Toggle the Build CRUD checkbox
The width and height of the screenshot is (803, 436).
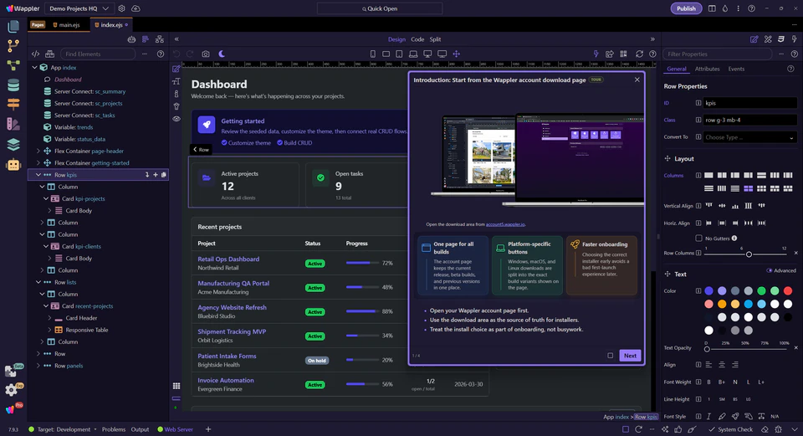[x=279, y=143]
